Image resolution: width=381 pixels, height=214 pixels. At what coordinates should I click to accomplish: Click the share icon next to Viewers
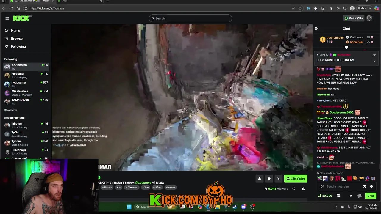point(293,189)
